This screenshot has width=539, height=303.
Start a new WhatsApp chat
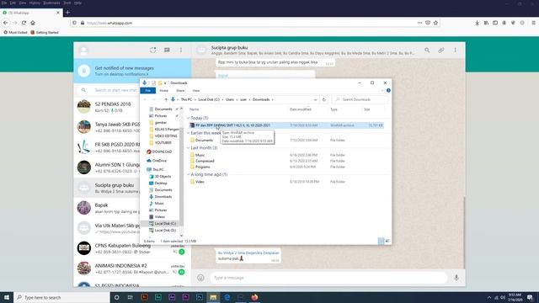(x=167, y=50)
